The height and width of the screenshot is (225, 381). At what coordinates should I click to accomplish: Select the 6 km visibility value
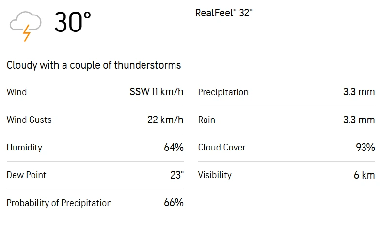point(364,175)
